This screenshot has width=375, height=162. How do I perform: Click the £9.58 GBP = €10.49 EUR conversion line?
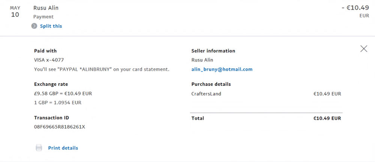63,94
